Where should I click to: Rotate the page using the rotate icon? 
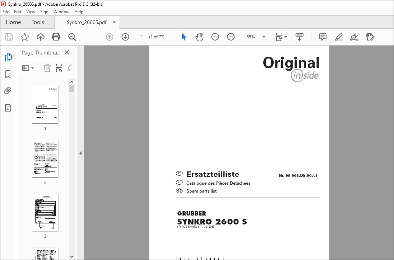[x=70, y=68]
